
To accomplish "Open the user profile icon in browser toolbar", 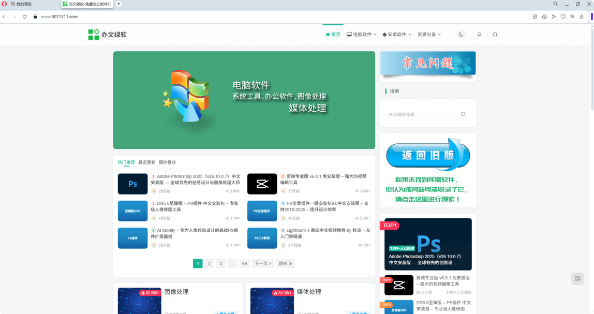I will (x=581, y=16).
